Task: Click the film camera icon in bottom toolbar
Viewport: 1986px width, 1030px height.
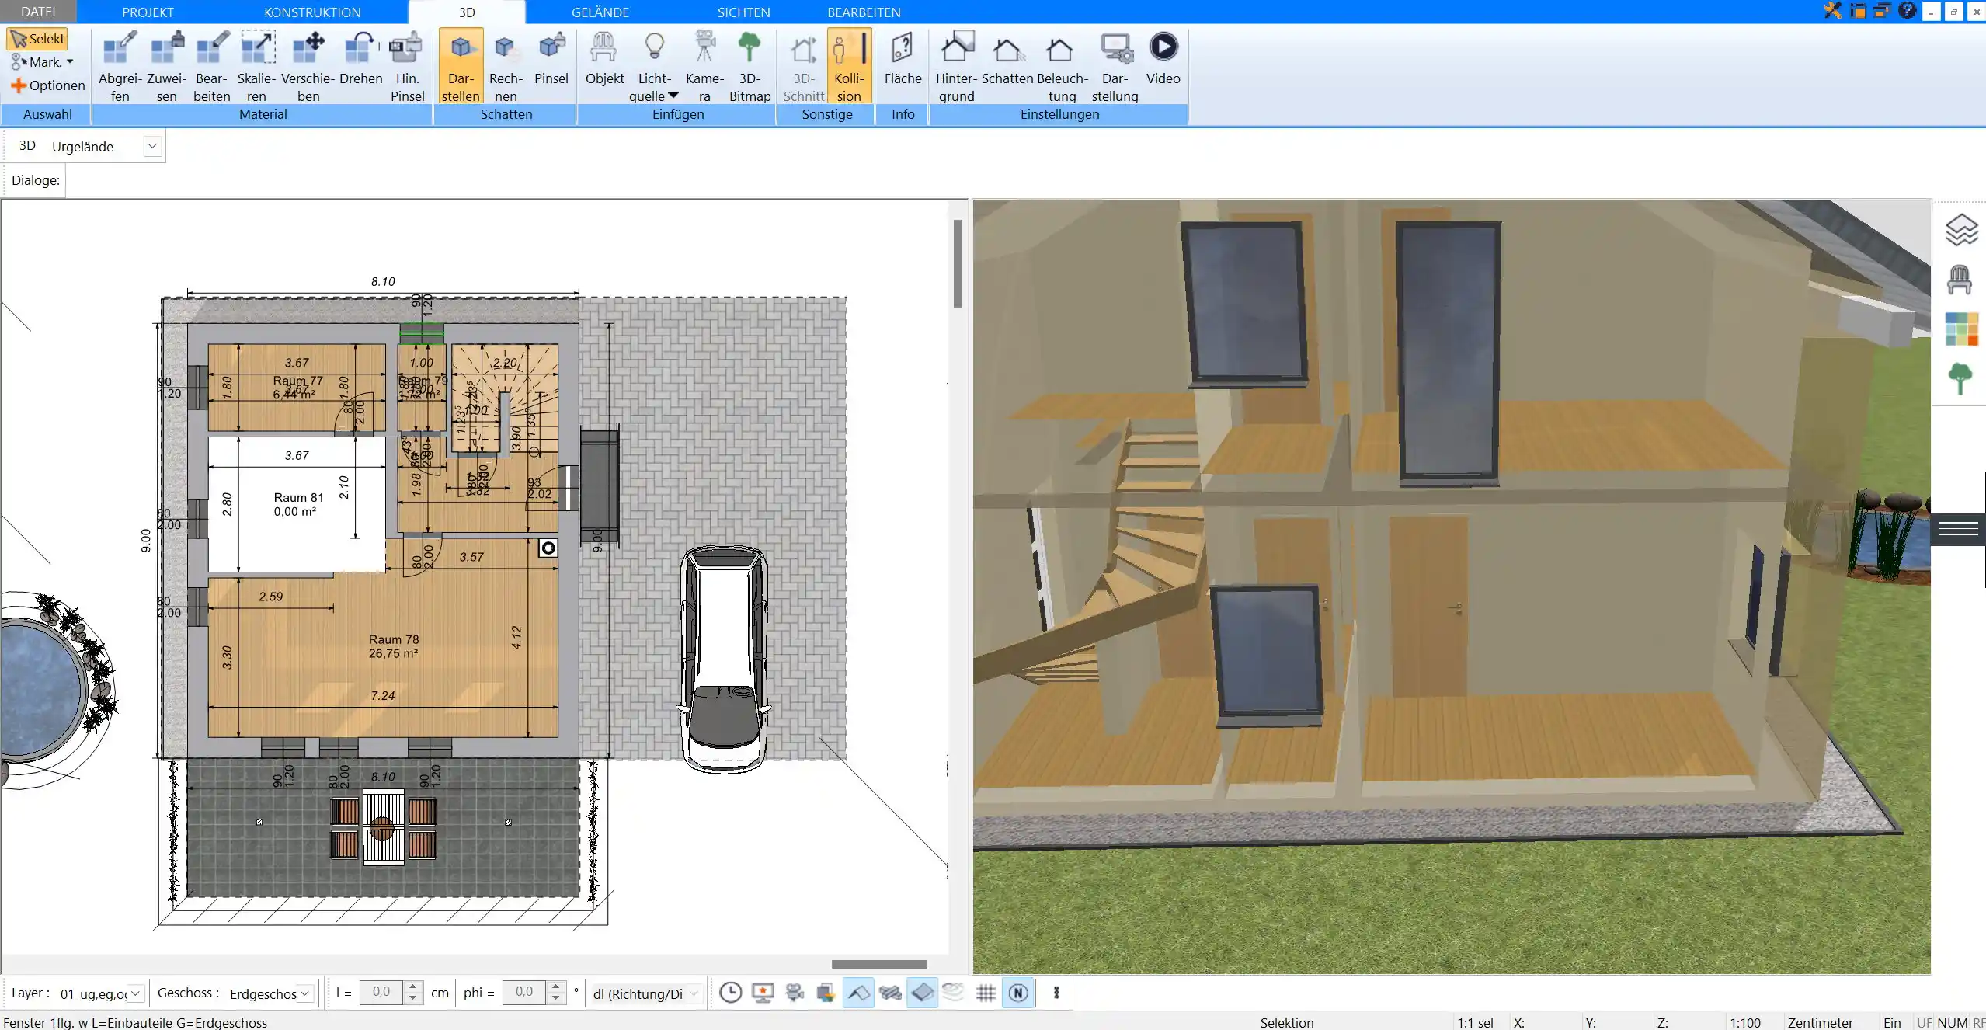Action: coord(794,992)
